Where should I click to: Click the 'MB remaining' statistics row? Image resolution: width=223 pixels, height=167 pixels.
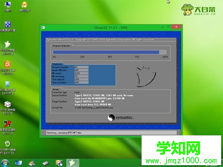(70, 76)
